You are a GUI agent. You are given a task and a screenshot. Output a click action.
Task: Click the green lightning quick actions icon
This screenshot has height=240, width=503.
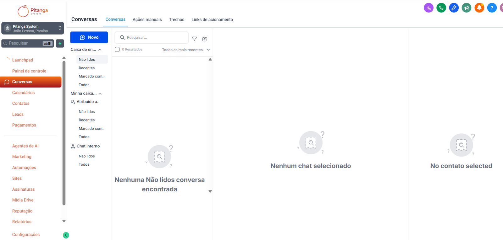point(60,43)
